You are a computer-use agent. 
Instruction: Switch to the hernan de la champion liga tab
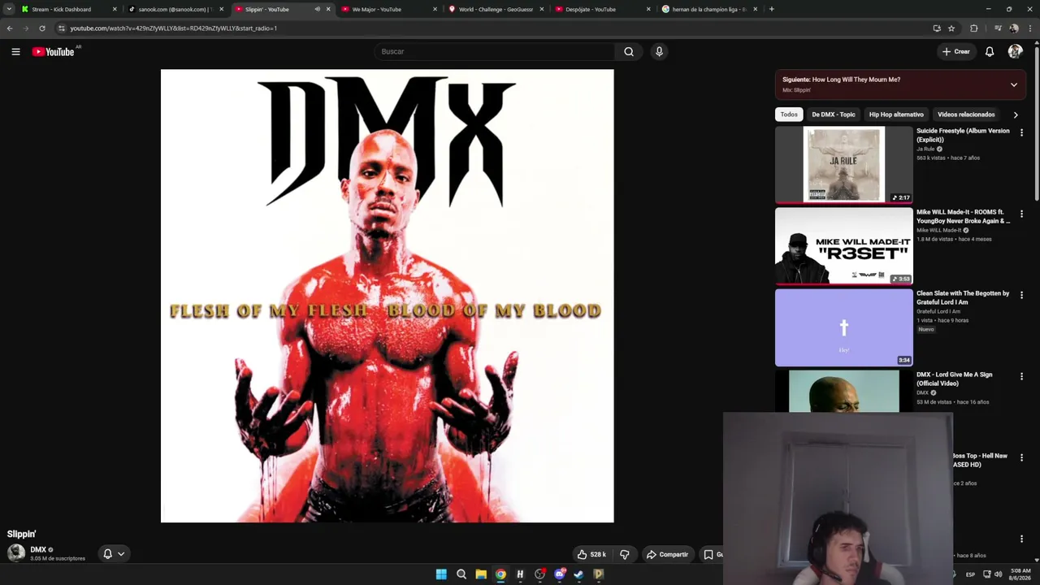click(x=709, y=9)
